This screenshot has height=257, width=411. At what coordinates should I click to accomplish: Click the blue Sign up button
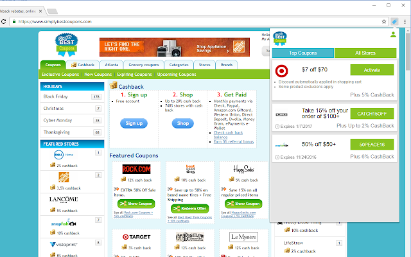[134, 123]
